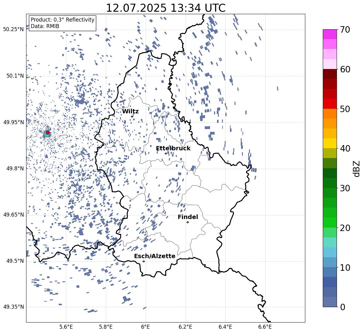Click the 50.1°N latitude label
This screenshot has height=333, width=364.
(x=15, y=76)
